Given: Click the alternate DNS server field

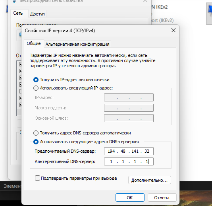Looking at the screenshot, I should (129, 161).
